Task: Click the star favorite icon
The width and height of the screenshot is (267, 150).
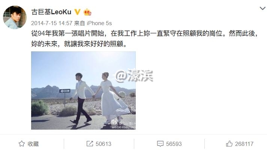Action: [x=22, y=144]
